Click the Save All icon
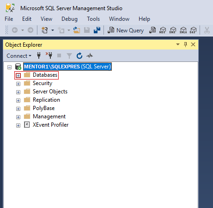The width and height of the screenshot is (213, 208). point(97,30)
